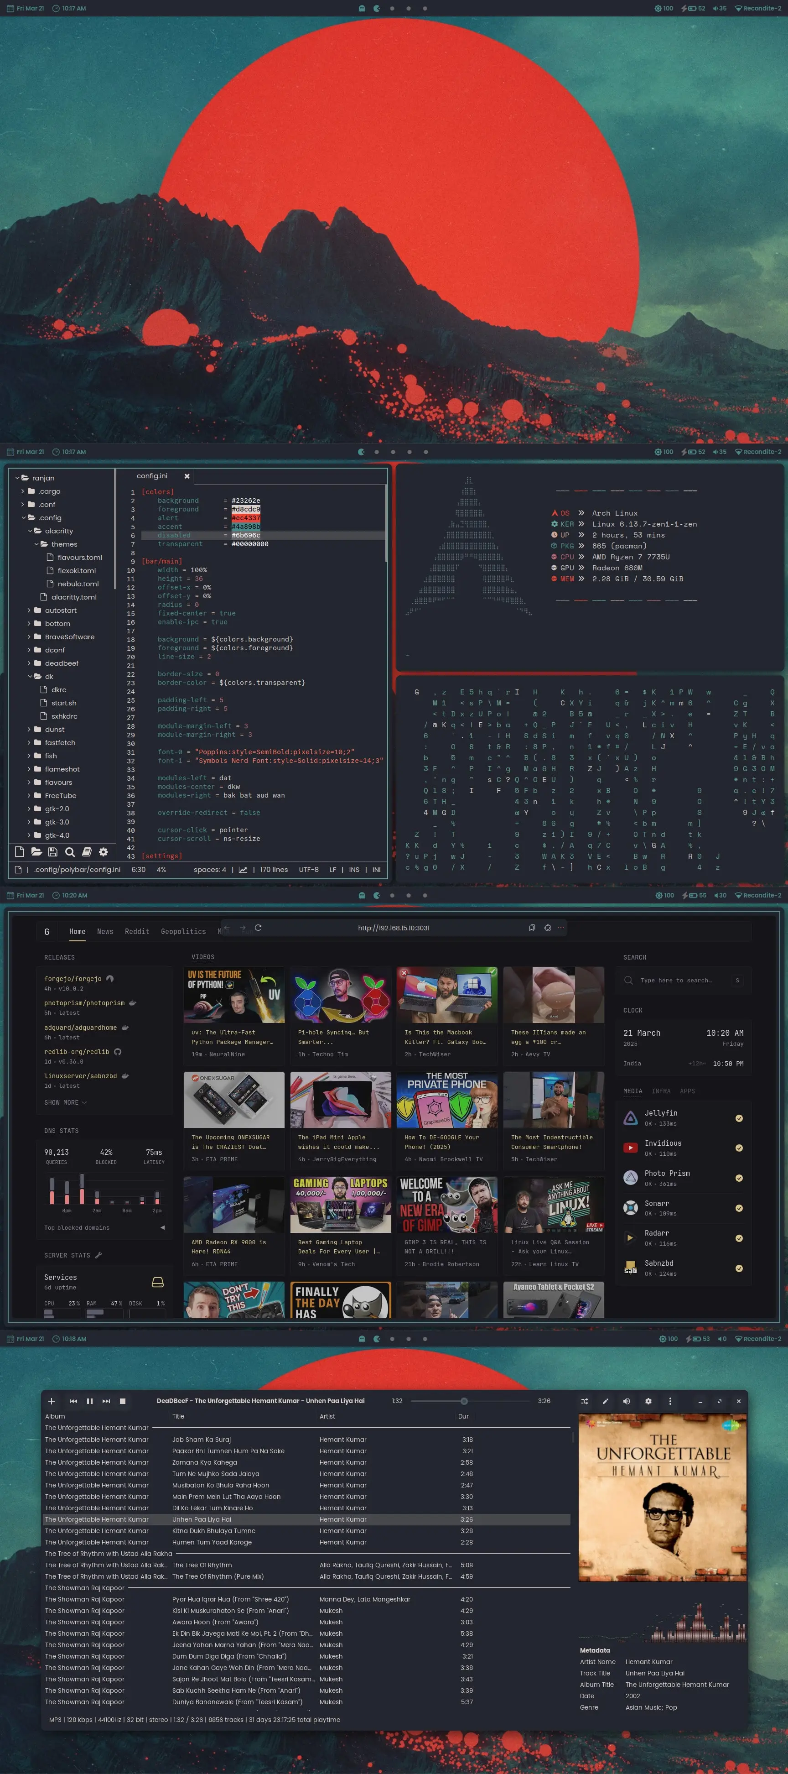Click the magnifier search icon in editor toolbar
The height and width of the screenshot is (1774, 788).
69,852
